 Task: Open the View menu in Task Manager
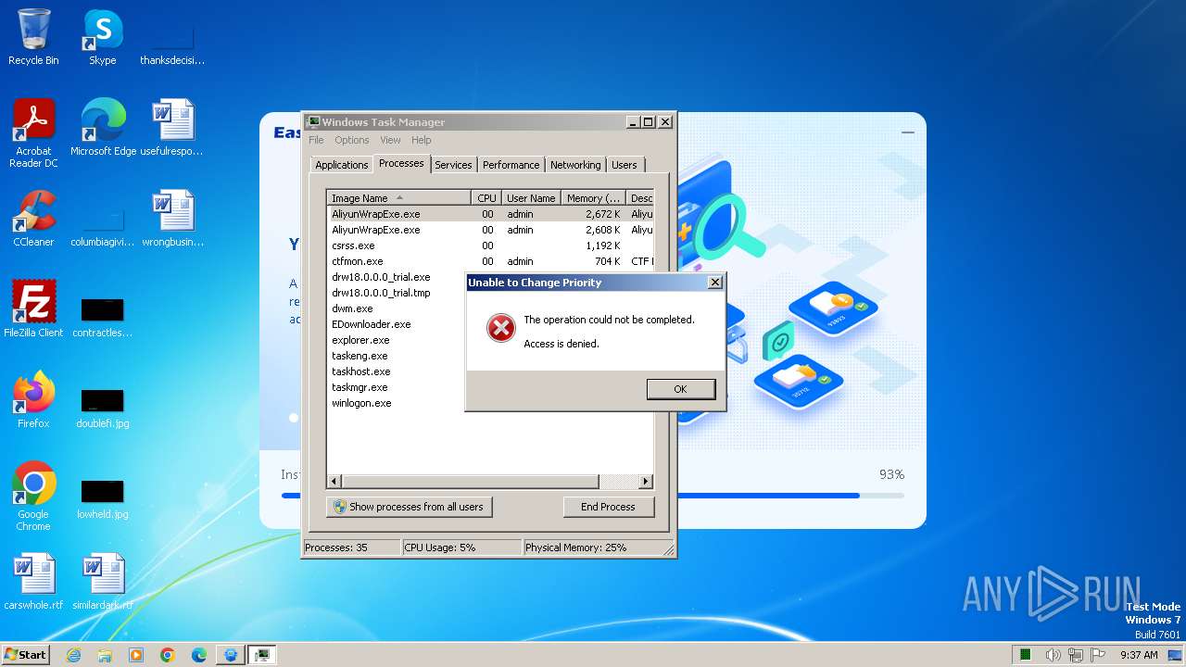tap(390, 140)
